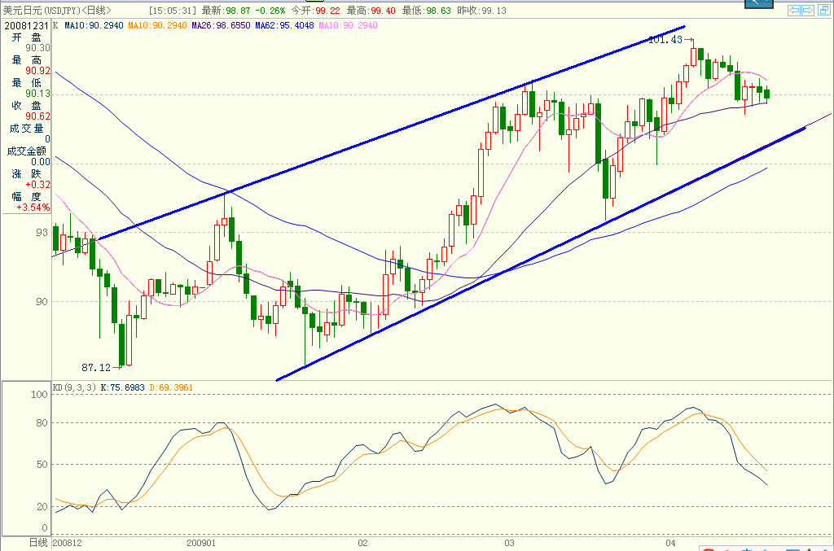Click the MA62:95.4048 indicator label

coord(284,25)
